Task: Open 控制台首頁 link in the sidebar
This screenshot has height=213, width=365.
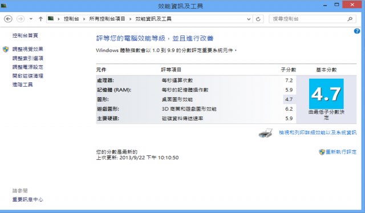Action: [25, 35]
